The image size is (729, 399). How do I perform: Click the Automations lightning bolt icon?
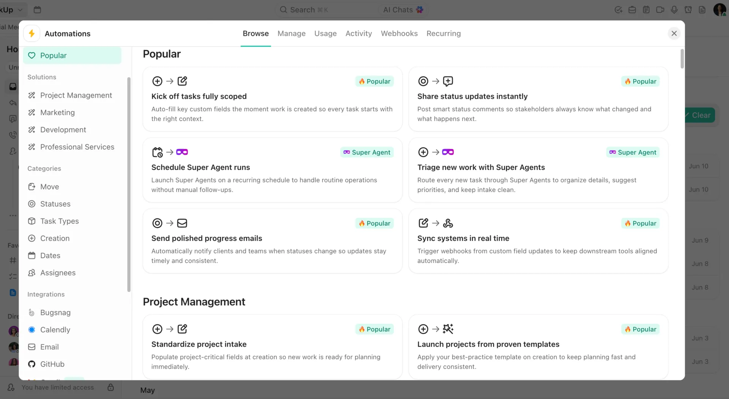[x=32, y=33]
